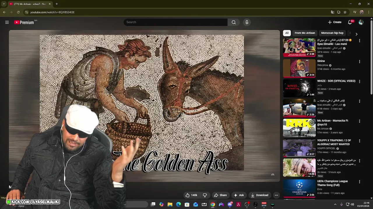Go back in browser history
Image resolution: width=373 pixels, height=209 pixels.
coord(4,12)
